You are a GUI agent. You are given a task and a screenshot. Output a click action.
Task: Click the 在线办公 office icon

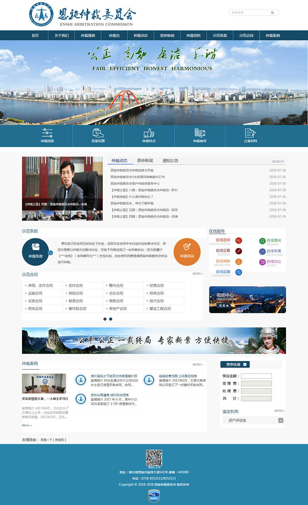(x=262, y=262)
